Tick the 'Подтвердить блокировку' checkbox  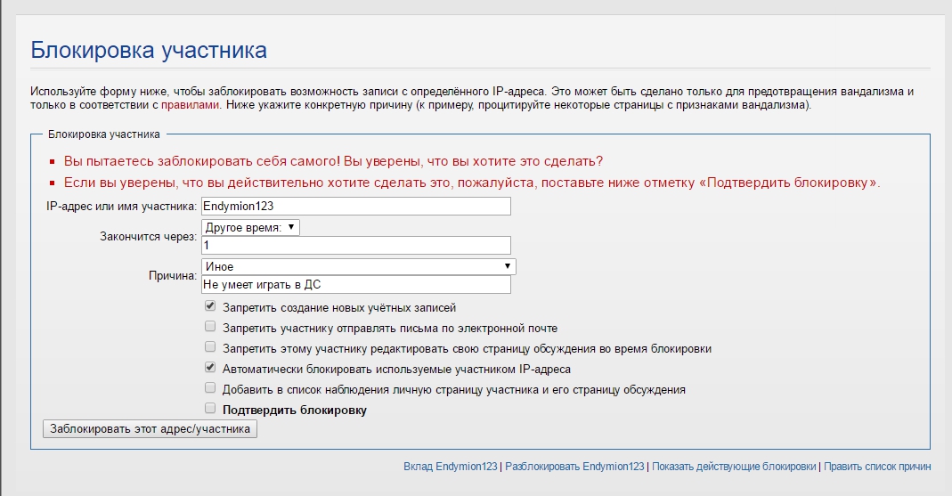click(x=210, y=408)
